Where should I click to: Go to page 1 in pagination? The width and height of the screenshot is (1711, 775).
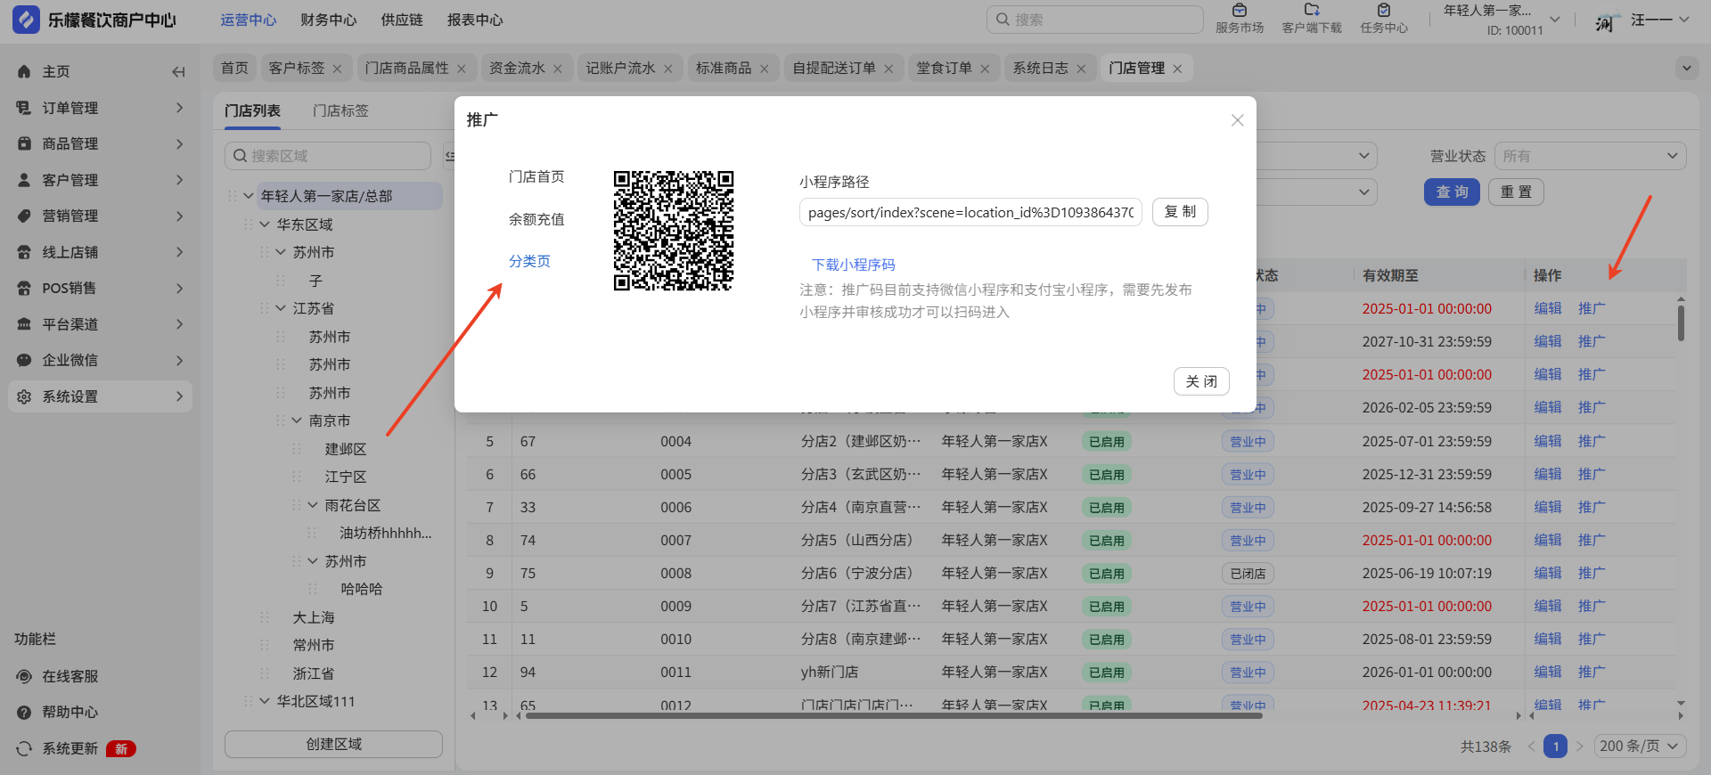[x=1555, y=746]
